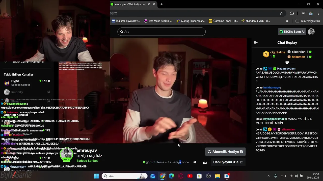Click the Chrome extensions puzzle icon
Screen dimensions: 323x181
click(x=292, y=13)
